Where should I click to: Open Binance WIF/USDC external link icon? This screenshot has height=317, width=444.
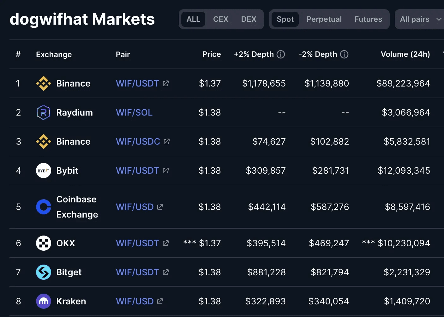tap(167, 141)
